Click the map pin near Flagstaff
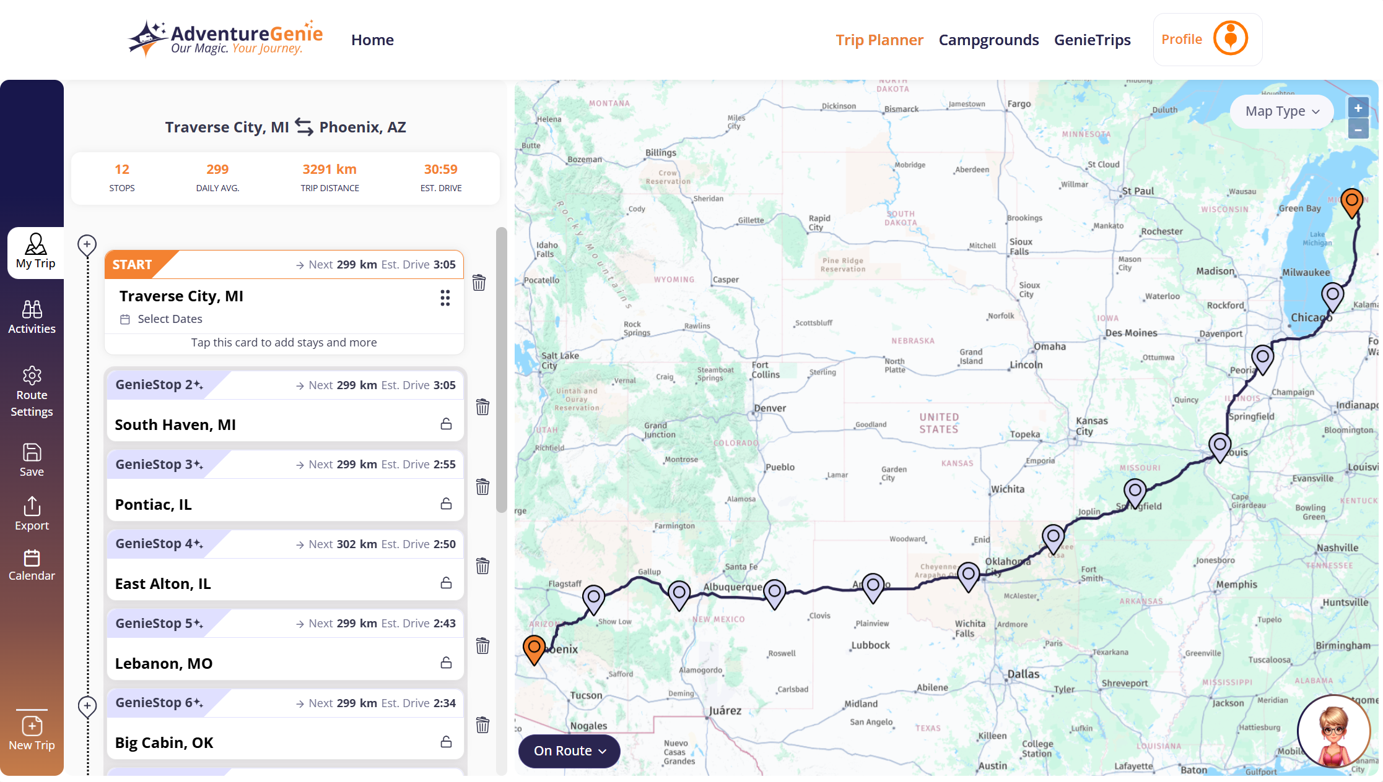The image size is (1383, 782). click(593, 599)
